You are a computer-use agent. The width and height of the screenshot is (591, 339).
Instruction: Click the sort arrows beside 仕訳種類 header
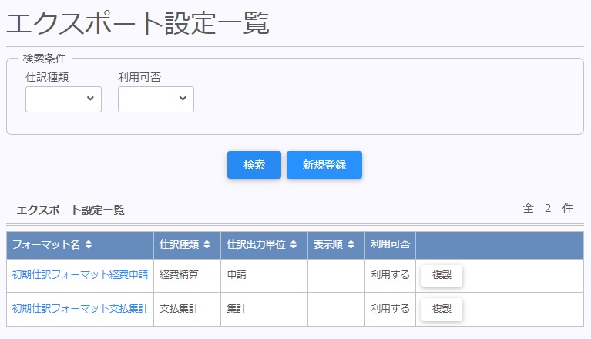click(x=207, y=245)
